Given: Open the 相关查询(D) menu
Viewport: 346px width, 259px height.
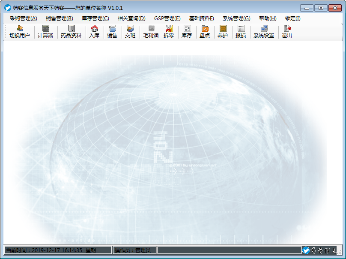Looking at the screenshot, I should point(131,18).
